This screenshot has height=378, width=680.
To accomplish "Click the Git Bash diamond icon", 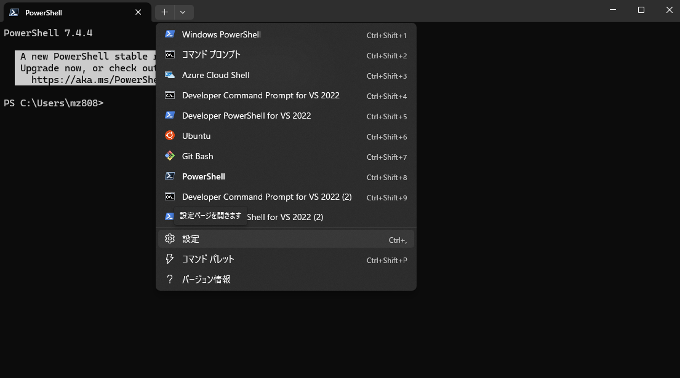I will 170,156.
